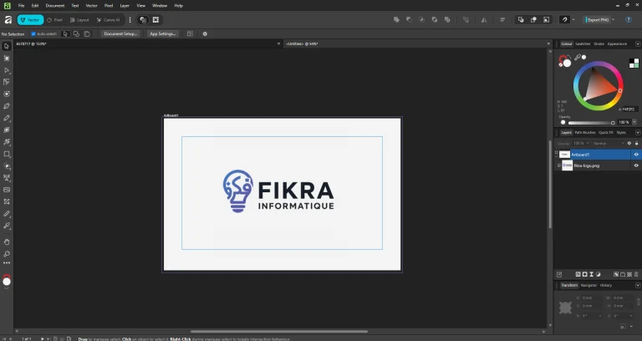The height and width of the screenshot is (341, 642).
Task: Open the opacity percentage dropdown in Colour panel
Action: point(634,122)
